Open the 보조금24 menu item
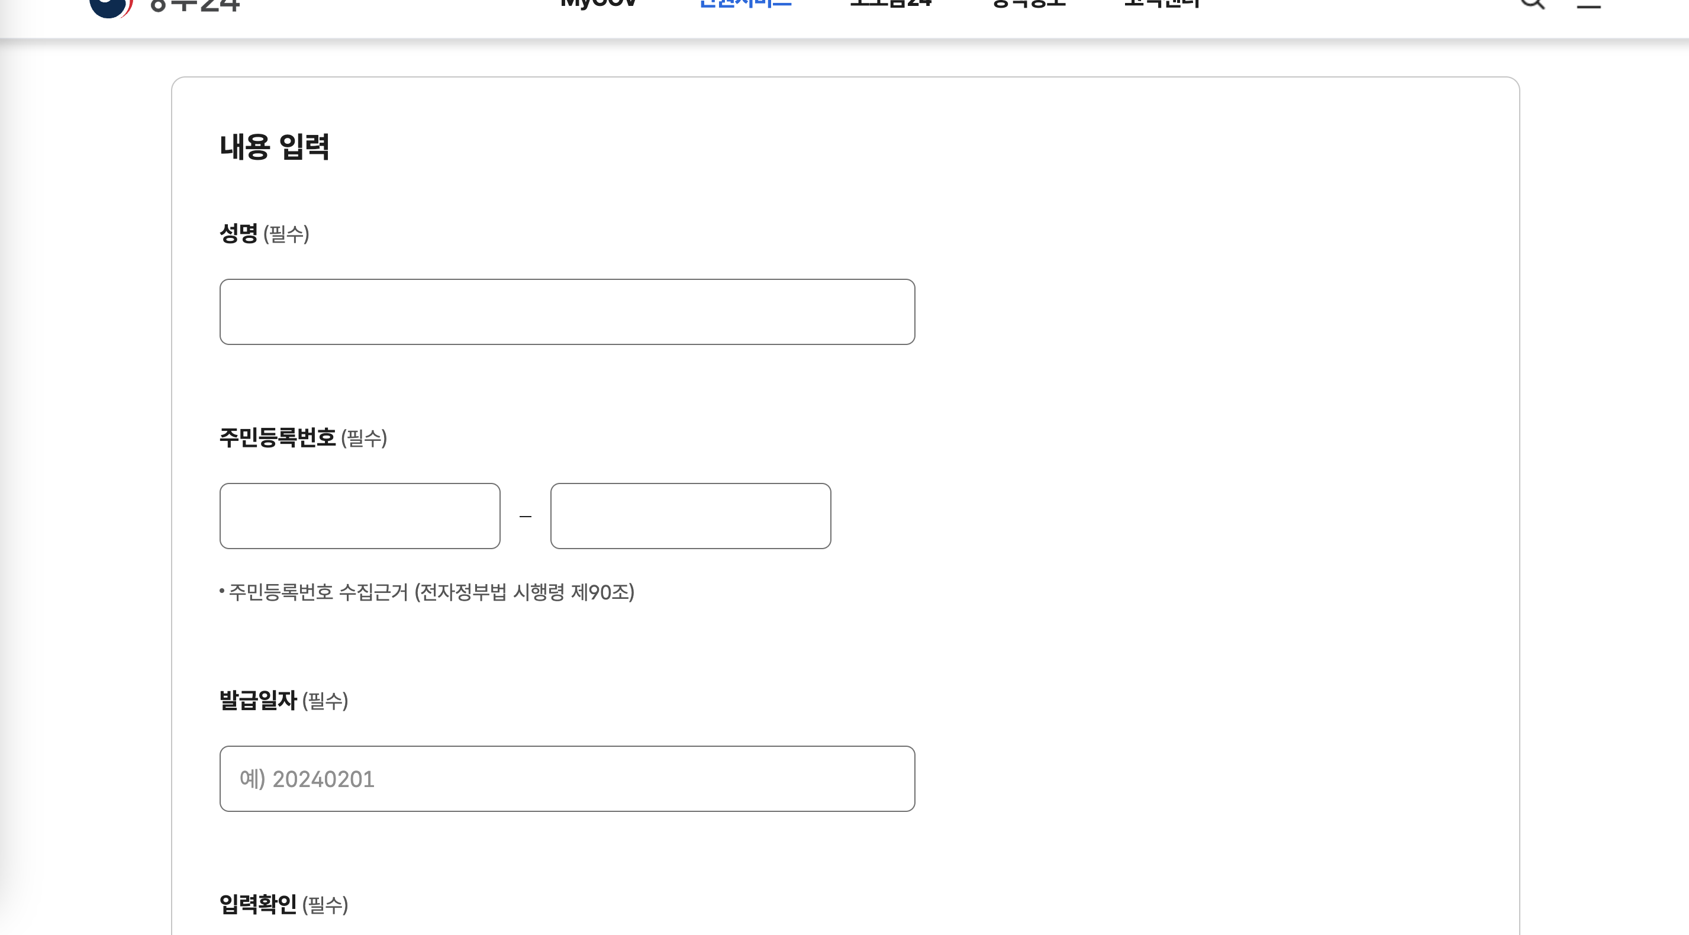 (x=891, y=4)
